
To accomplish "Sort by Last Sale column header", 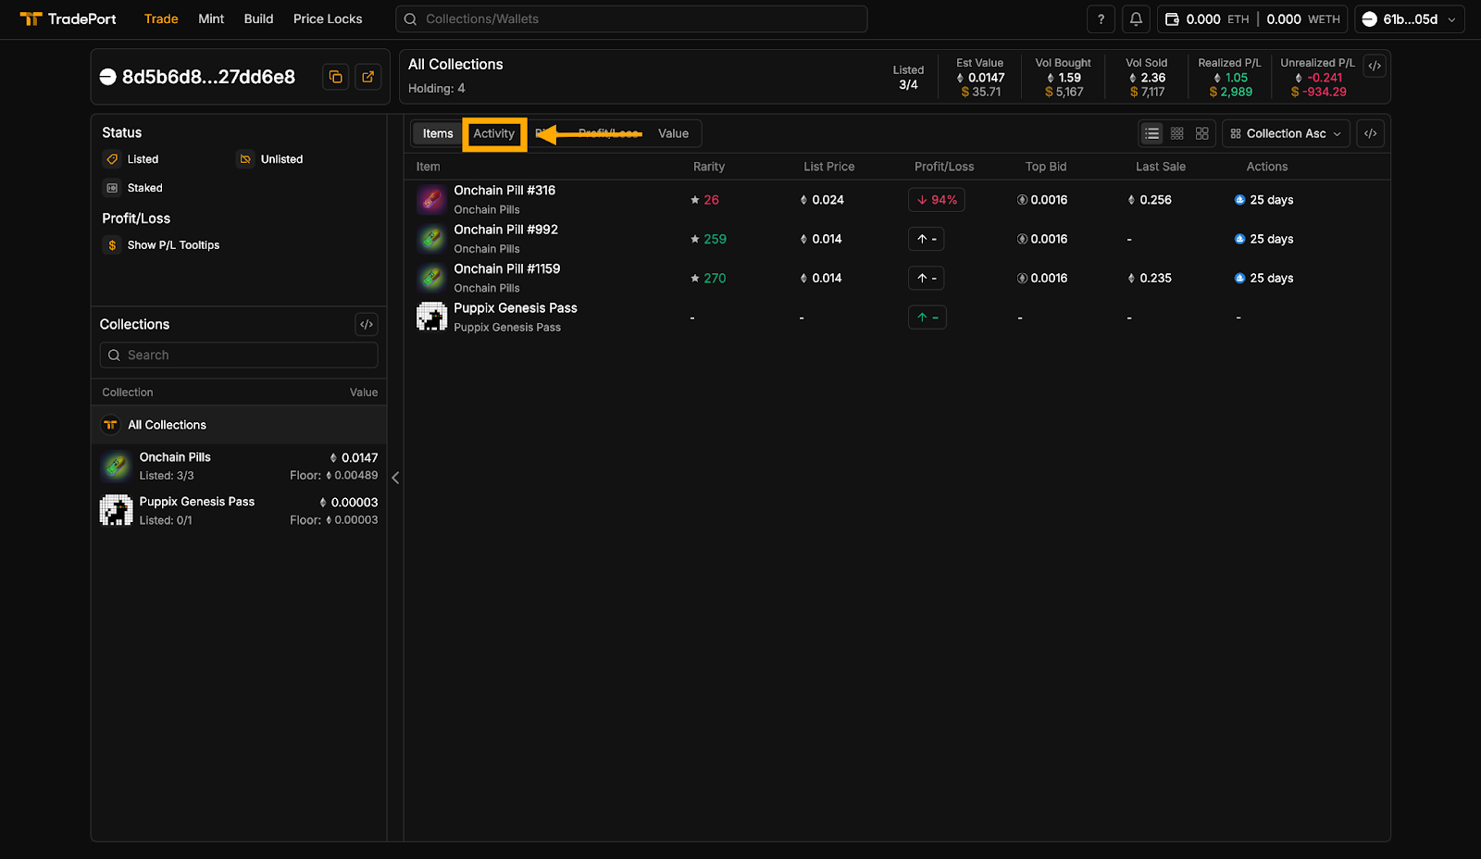I will 1161,167.
